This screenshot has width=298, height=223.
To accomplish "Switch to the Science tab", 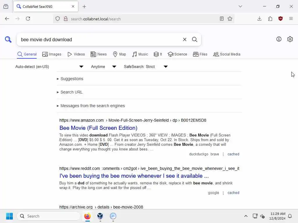I will click(x=177, y=54).
